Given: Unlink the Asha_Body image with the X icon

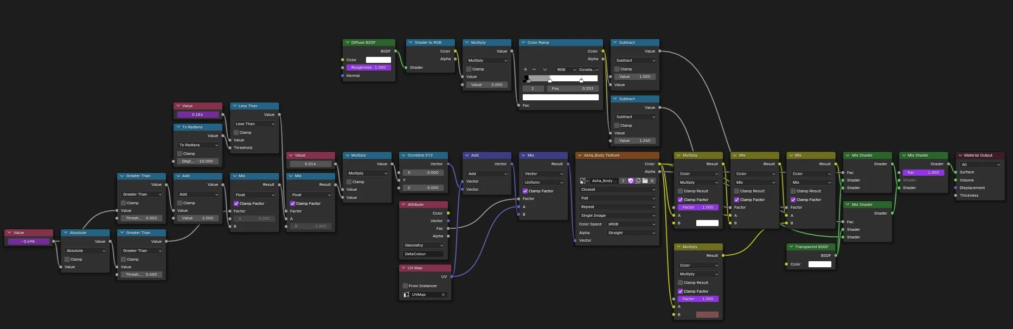Looking at the screenshot, I should pos(652,181).
